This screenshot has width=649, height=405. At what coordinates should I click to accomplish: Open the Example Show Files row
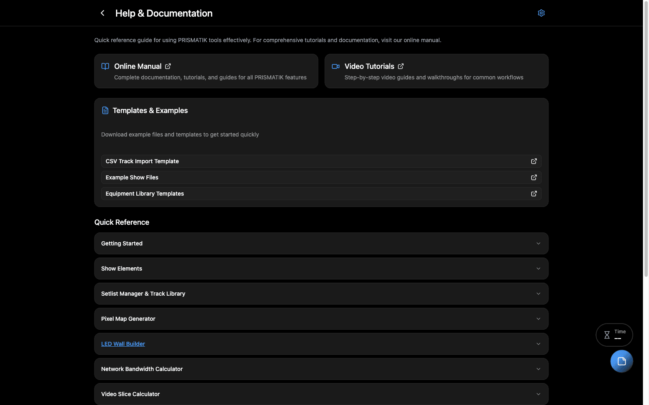321,177
